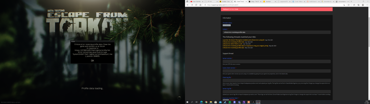Add page to browser favorites

(344, 5)
